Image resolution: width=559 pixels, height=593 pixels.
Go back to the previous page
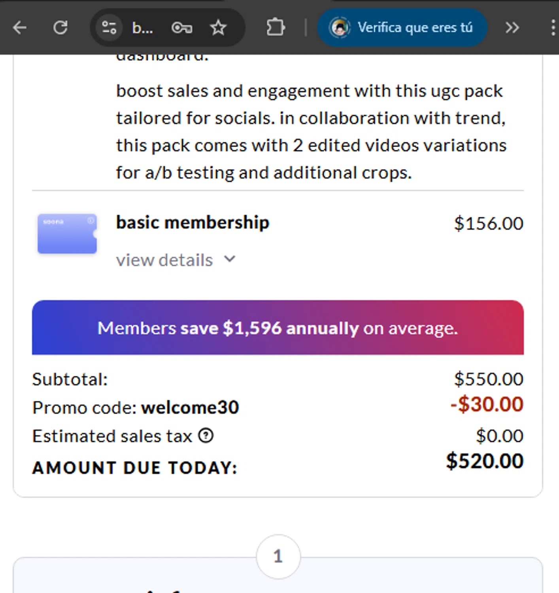20,28
